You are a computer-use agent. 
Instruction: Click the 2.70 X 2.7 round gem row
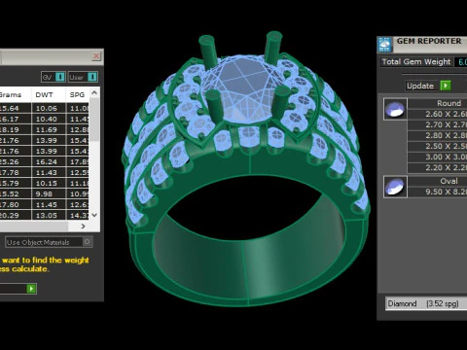click(x=438, y=124)
